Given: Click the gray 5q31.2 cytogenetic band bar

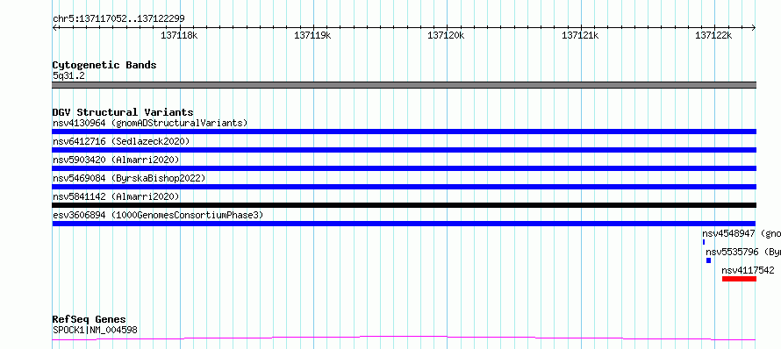Looking at the screenshot, I should pyautogui.click(x=404, y=85).
